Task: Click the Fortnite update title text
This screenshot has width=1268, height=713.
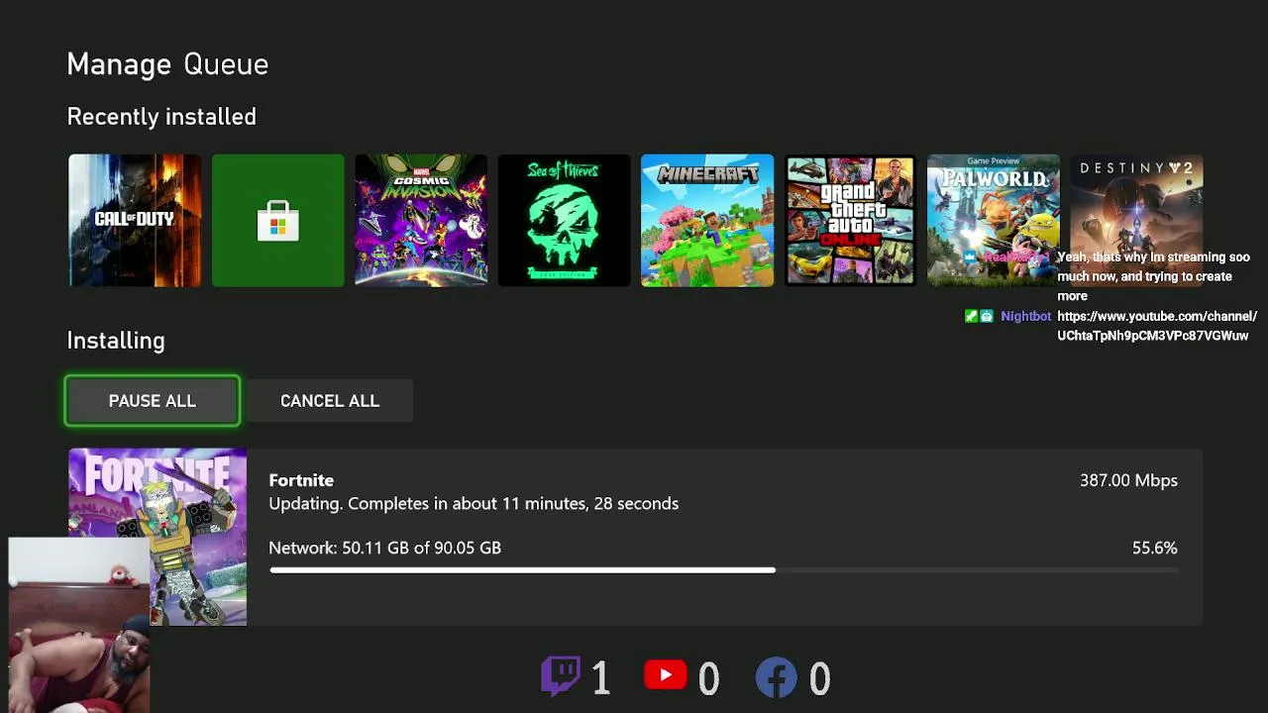Action: 301,480
